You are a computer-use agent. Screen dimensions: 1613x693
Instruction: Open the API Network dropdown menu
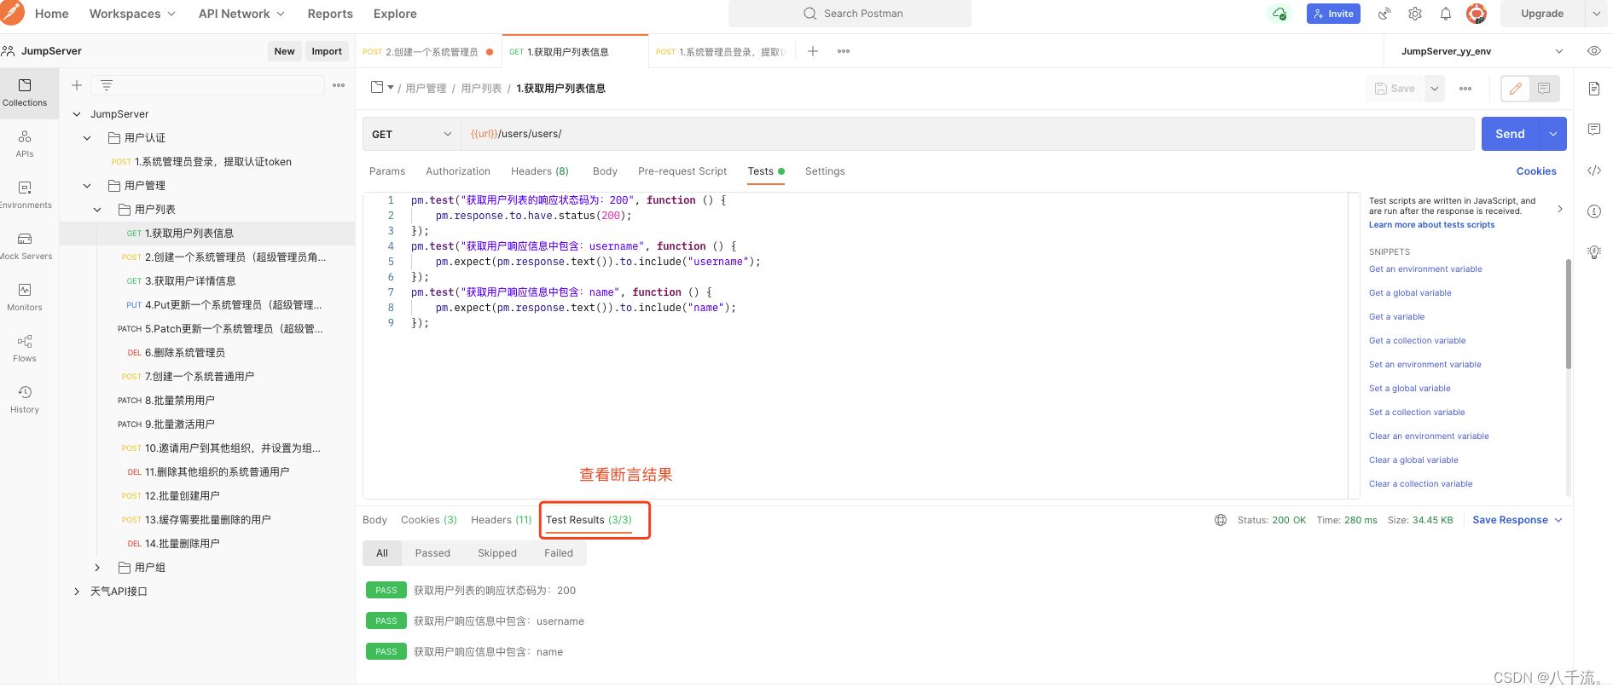[241, 14]
